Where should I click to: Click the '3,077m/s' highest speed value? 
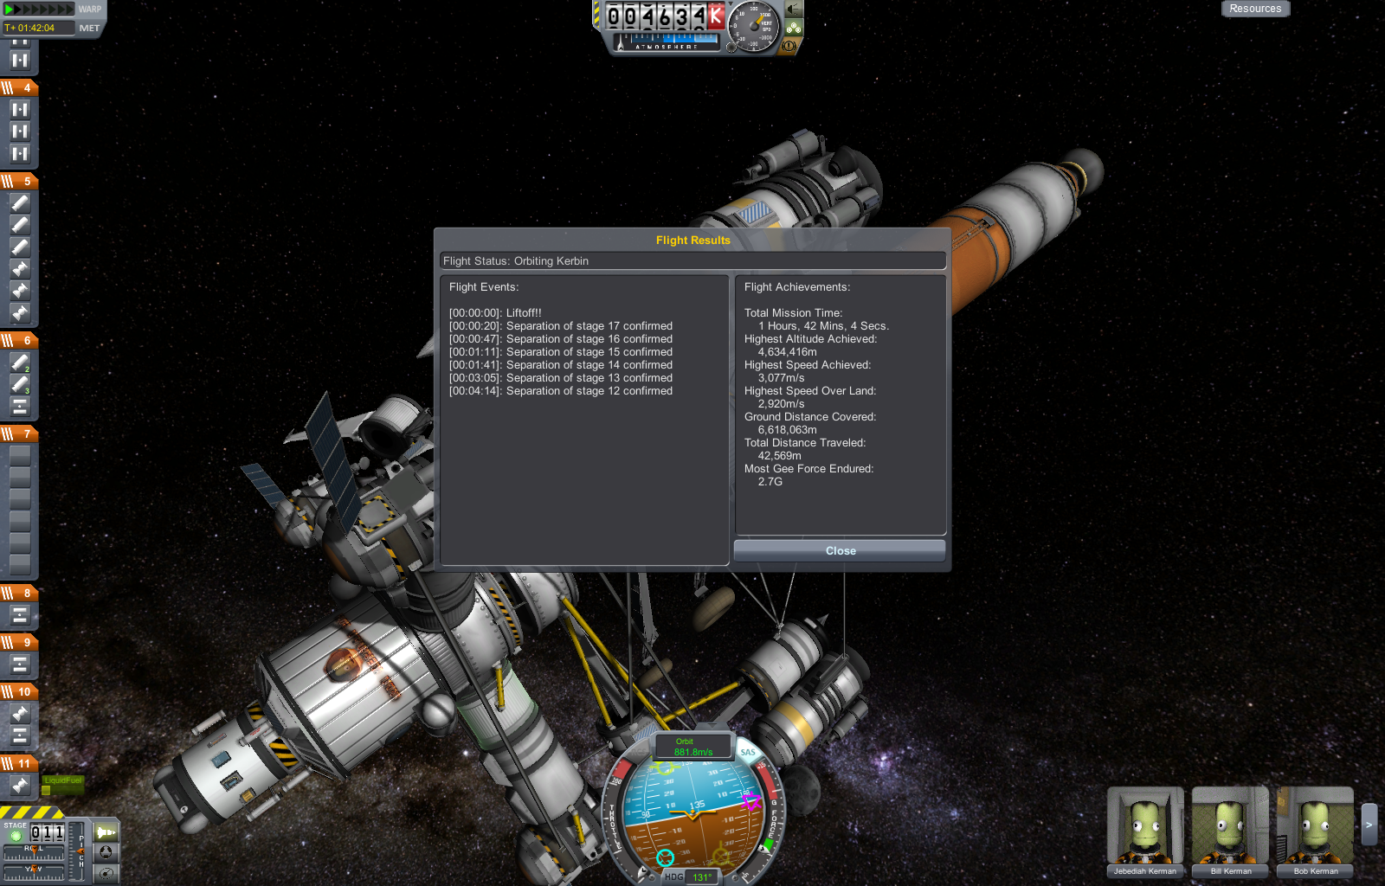point(782,378)
